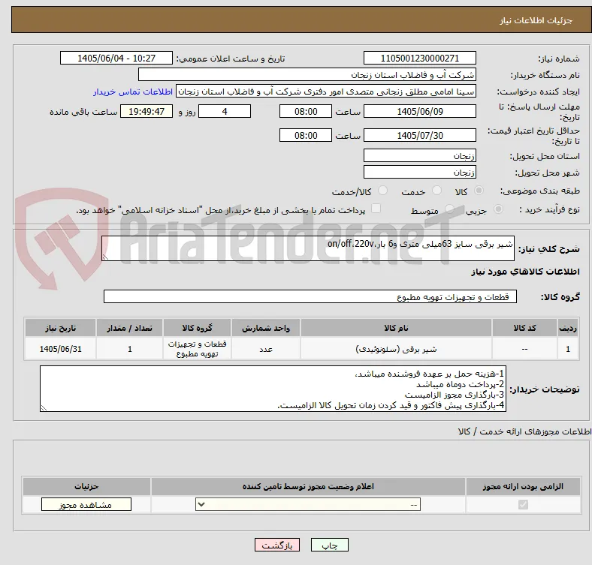Click the گروه کالا field قطعات و تجهیزات
Image resolution: width=592 pixels, height=565 pixels.
tap(310, 296)
